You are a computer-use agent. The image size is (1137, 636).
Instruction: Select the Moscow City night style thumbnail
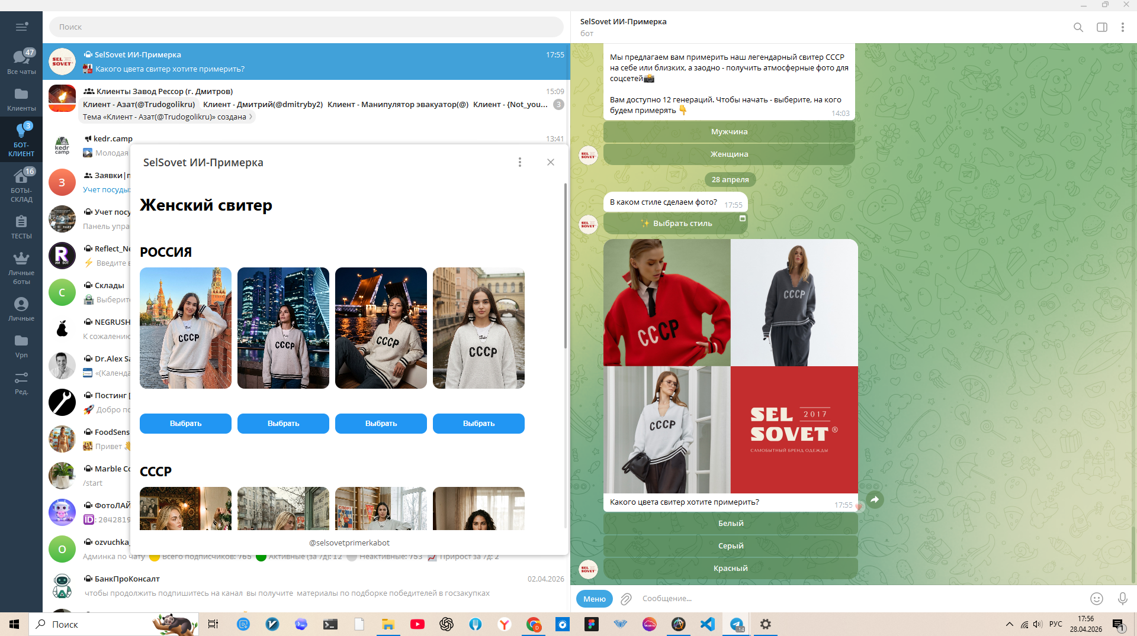[x=283, y=328]
